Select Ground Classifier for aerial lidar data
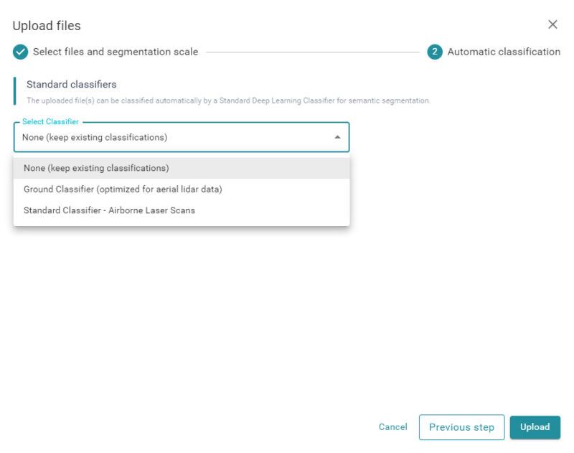Image resolution: width=574 pixels, height=453 pixels. pos(123,190)
